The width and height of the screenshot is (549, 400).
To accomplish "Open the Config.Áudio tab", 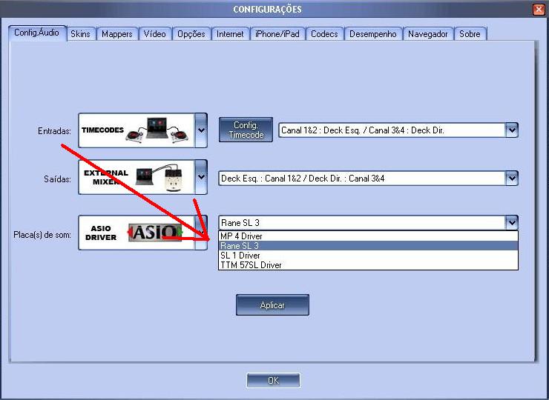I will point(37,33).
